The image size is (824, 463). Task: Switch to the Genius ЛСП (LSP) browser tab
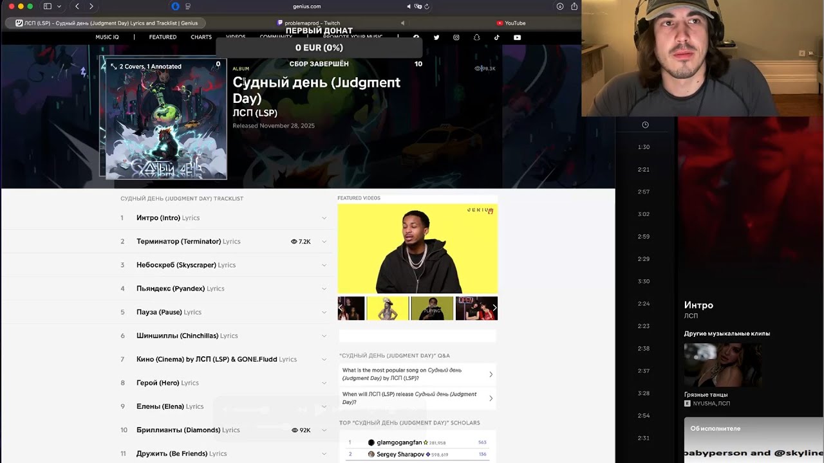[106, 23]
